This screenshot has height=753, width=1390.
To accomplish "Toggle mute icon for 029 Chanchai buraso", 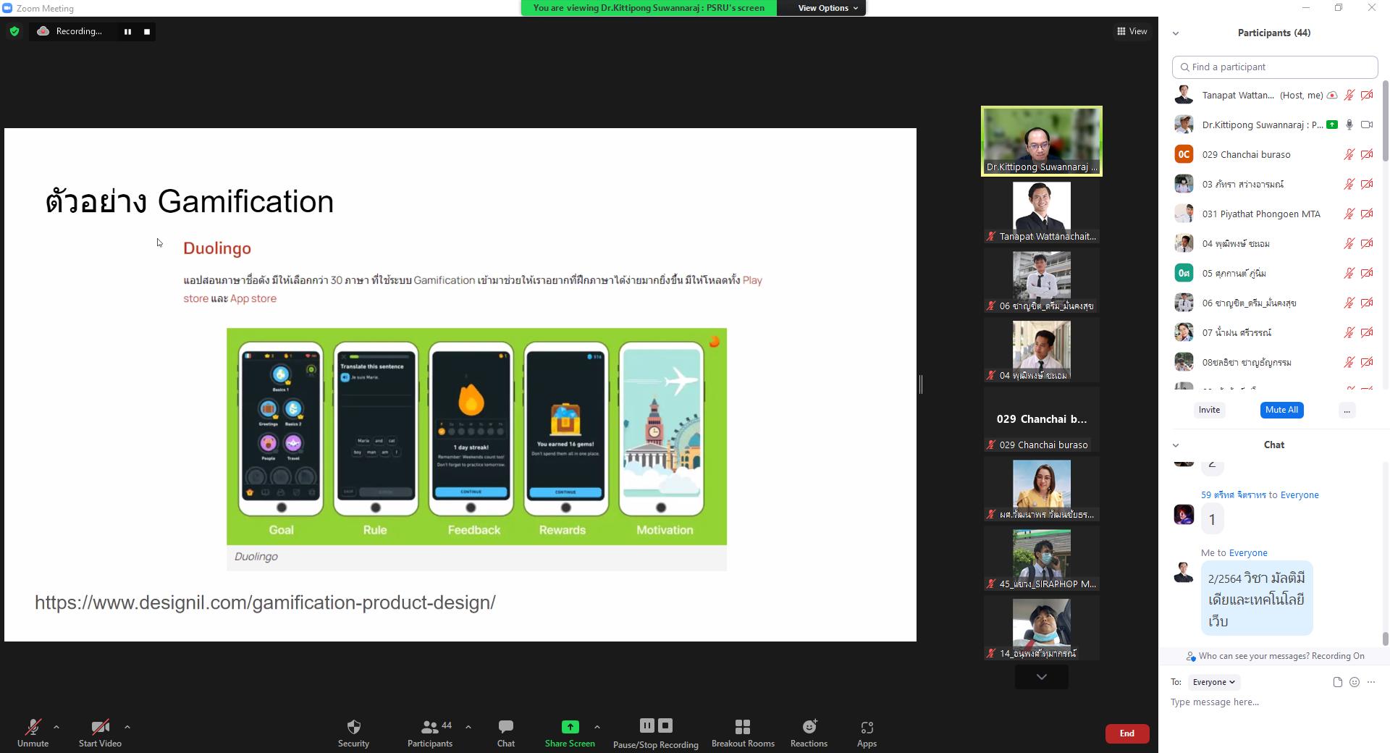I will tap(1349, 155).
